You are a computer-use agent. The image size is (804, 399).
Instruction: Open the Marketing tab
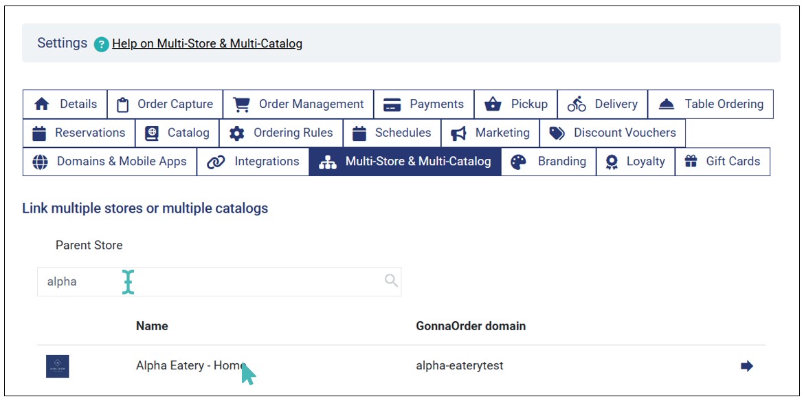coord(490,133)
